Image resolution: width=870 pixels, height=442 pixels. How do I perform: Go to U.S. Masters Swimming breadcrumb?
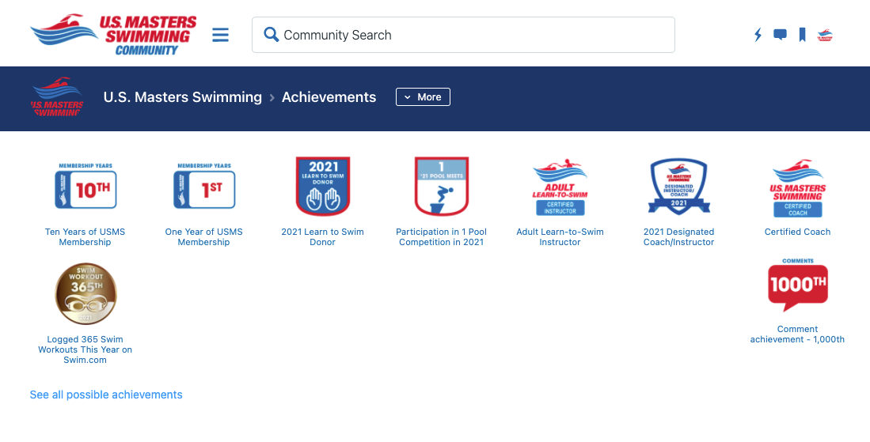point(183,97)
